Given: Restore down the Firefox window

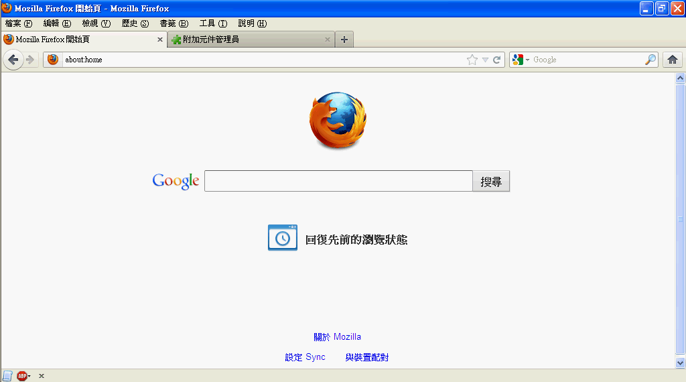Looking at the screenshot, I should pos(662,8).
